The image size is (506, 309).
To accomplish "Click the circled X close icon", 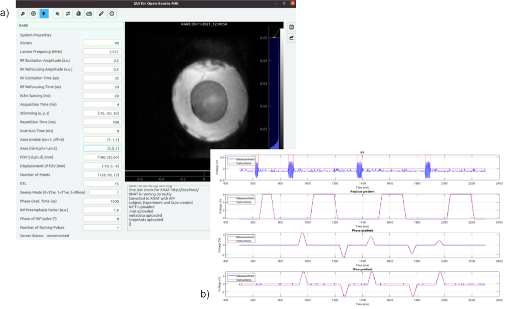I will [x=112, y=14].
